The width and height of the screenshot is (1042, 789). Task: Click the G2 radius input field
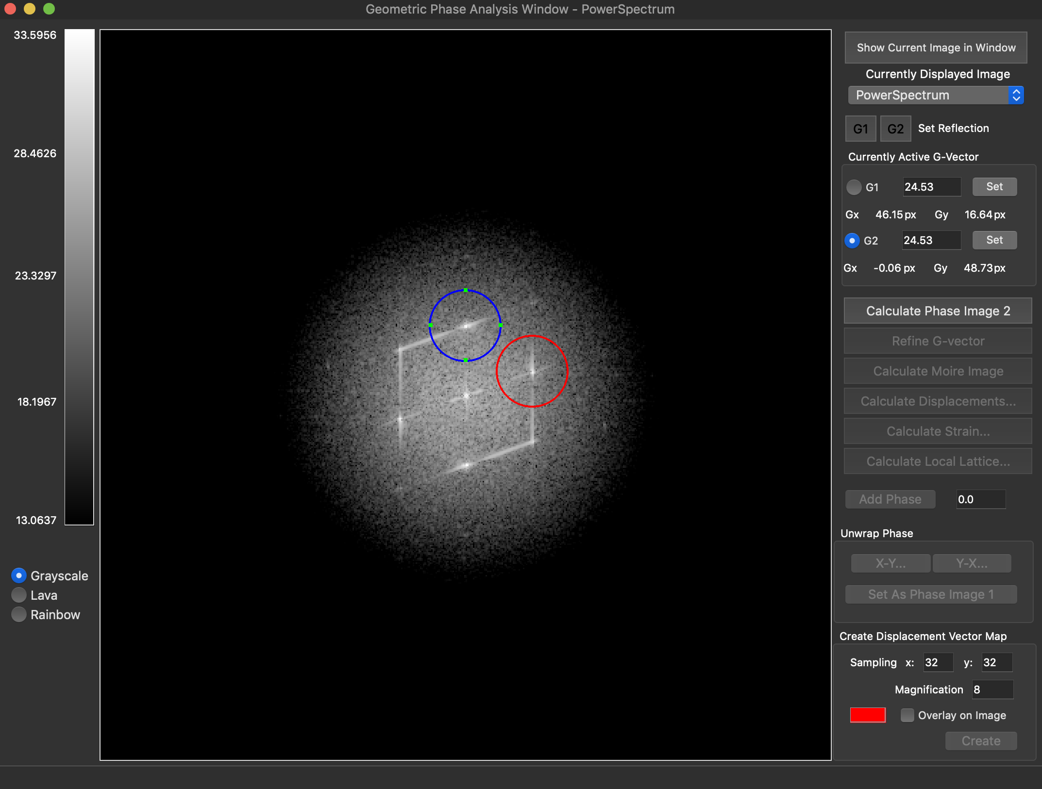pos(931,240)
